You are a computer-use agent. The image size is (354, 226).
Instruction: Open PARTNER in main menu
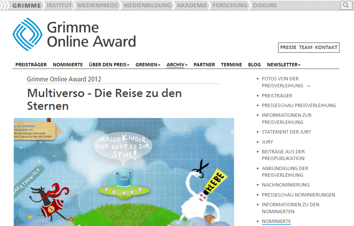pos(204,65)
